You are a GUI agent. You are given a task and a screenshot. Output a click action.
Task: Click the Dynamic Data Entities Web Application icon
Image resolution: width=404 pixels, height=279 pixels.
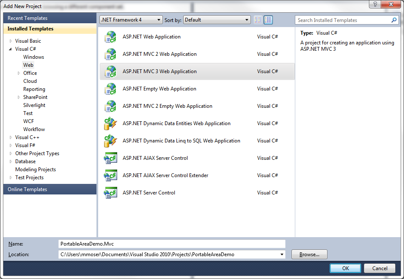[110, 123]
